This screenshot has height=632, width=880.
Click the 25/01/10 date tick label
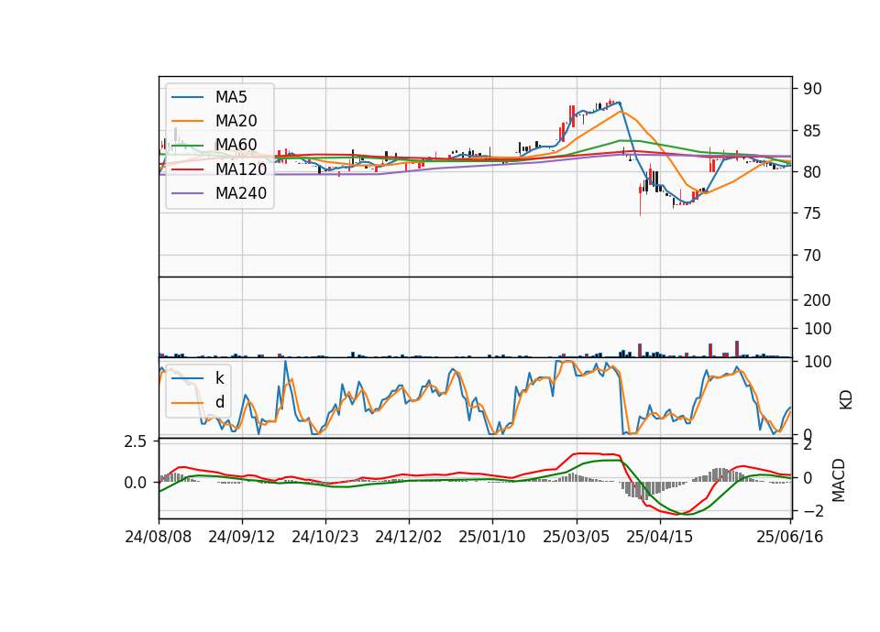[492, 537]
